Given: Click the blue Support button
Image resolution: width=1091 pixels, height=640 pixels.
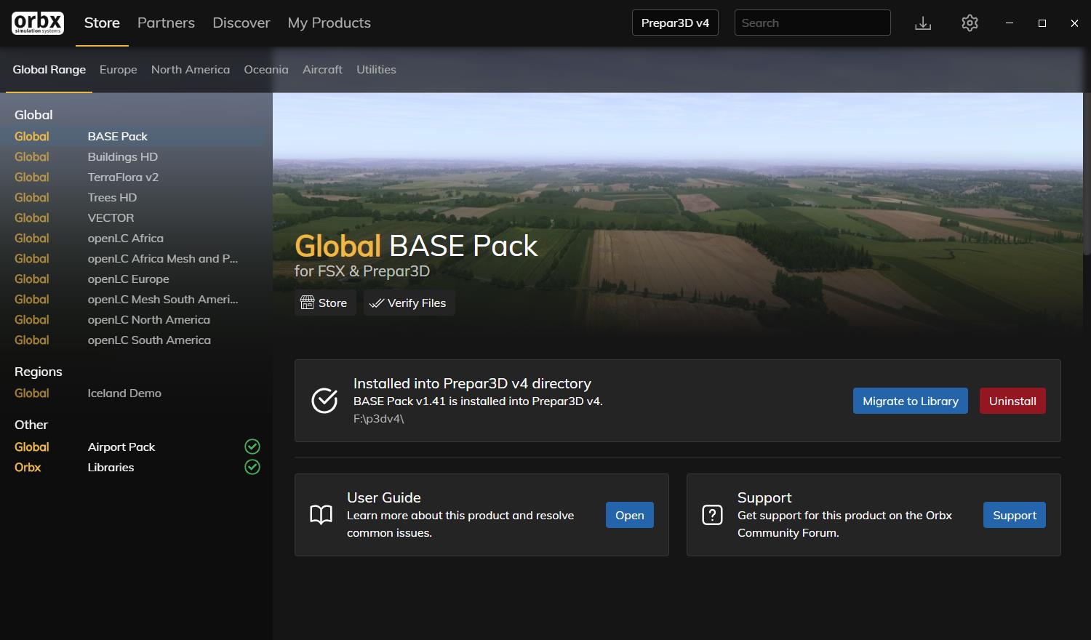Looking at the screenshot, I should coord(1015,515).
